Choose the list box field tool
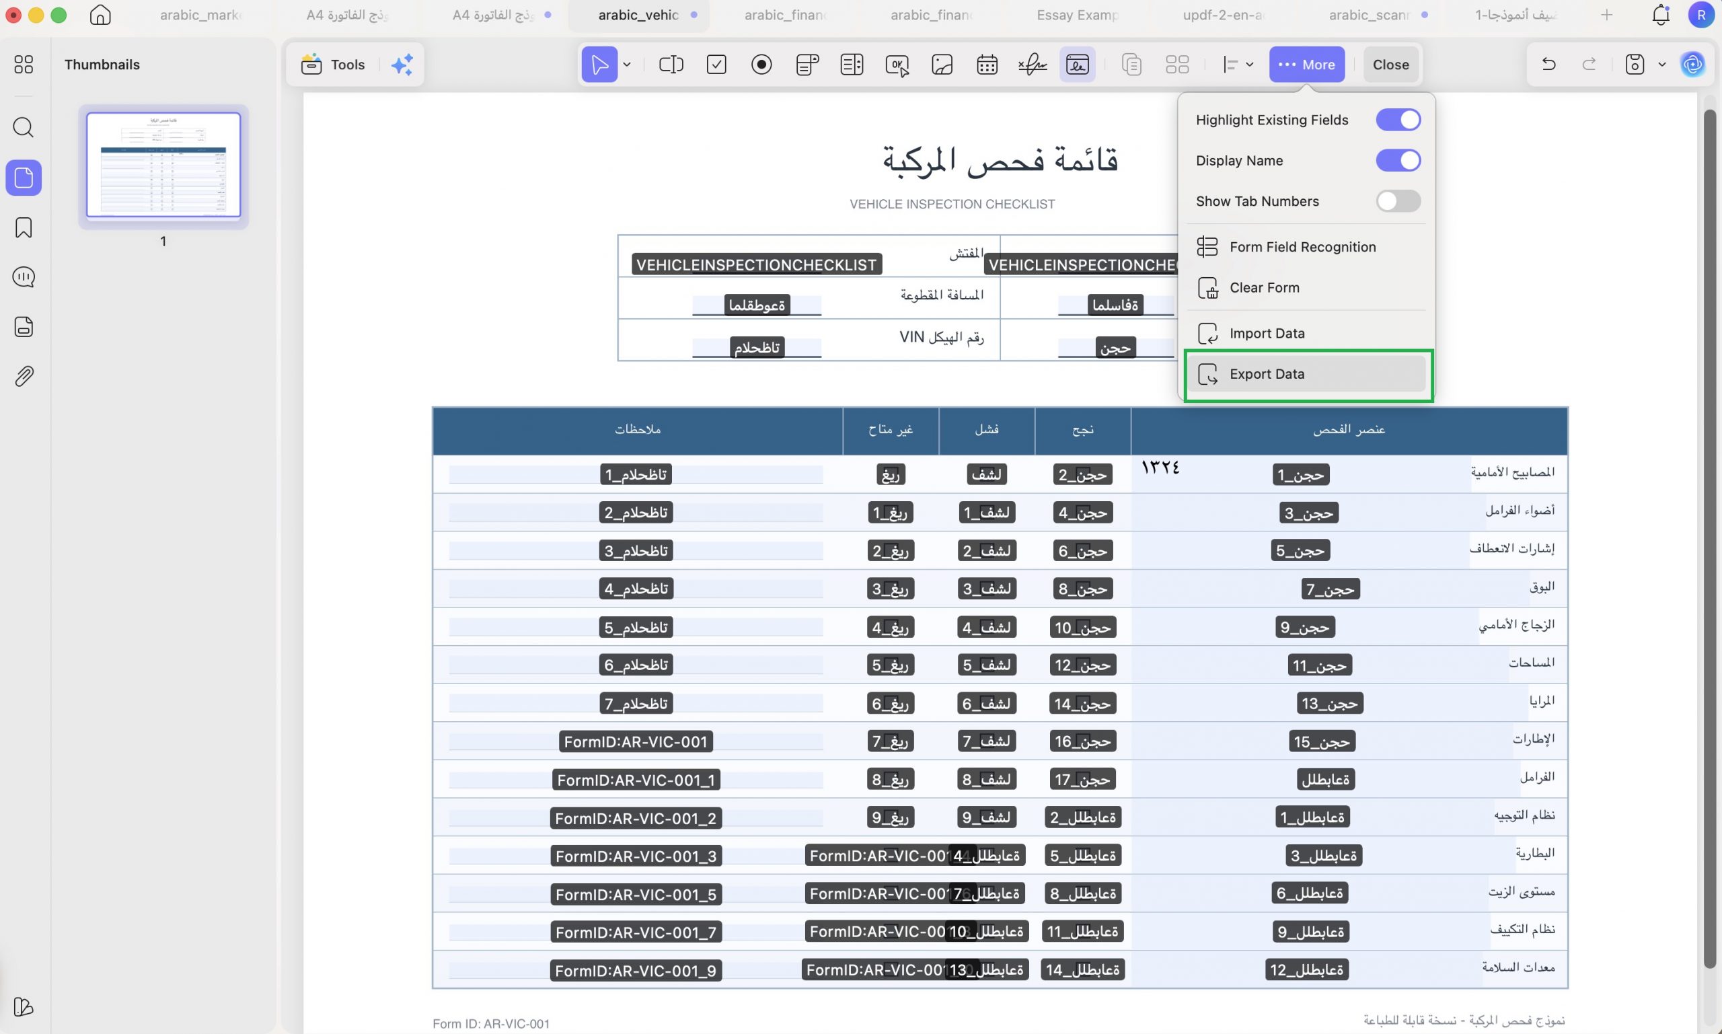The width and height of the screenshot is (1722, 1034). coord(852,65)
